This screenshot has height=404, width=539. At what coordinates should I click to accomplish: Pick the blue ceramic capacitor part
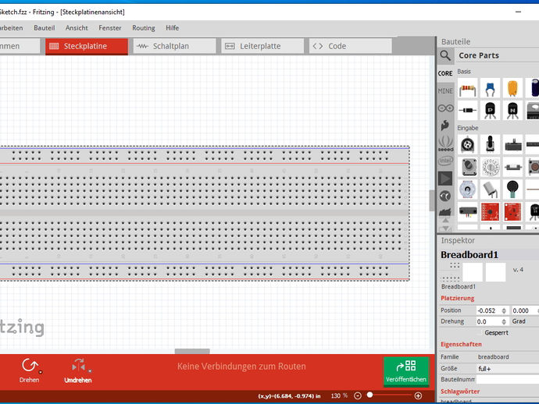click(x=491, y=89)
